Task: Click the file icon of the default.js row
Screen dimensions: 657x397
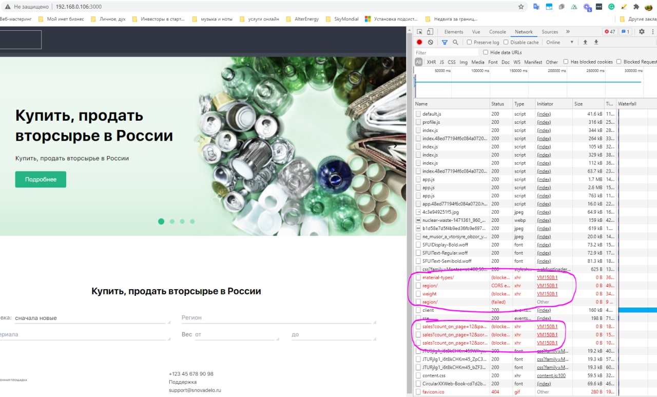Action: pos(418,114)
